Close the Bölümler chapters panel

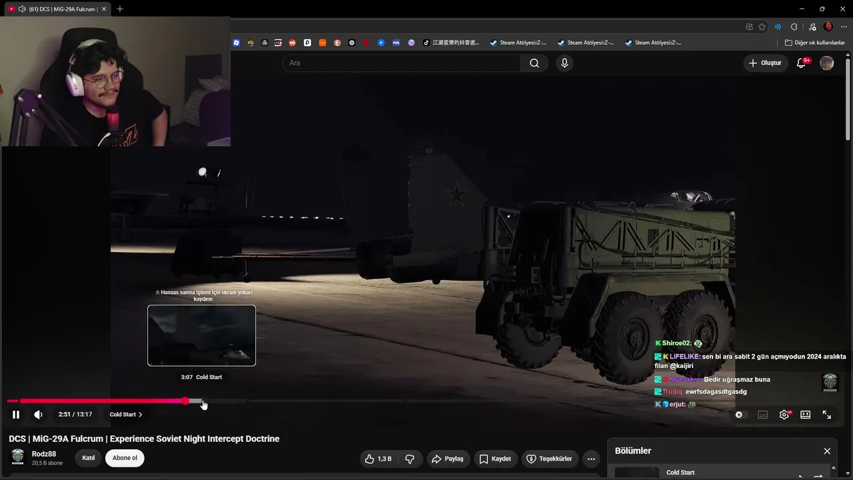click(x=827, y=451)
